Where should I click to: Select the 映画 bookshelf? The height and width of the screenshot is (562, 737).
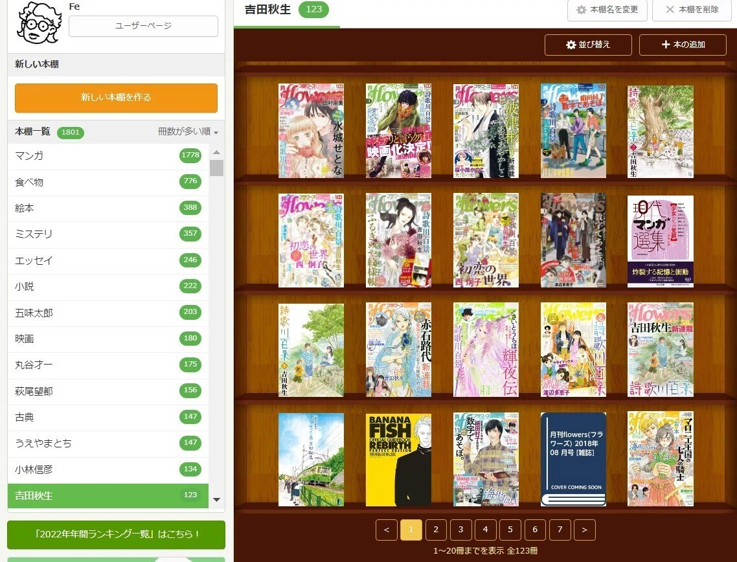108,339
